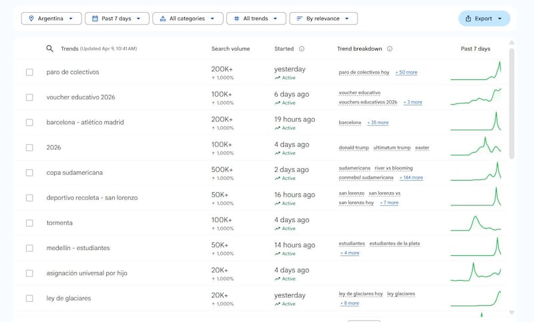Screen dimensions: 534x322
Task: Show the +50 more link for paro de colectivos
Action: tap(407, 72)
